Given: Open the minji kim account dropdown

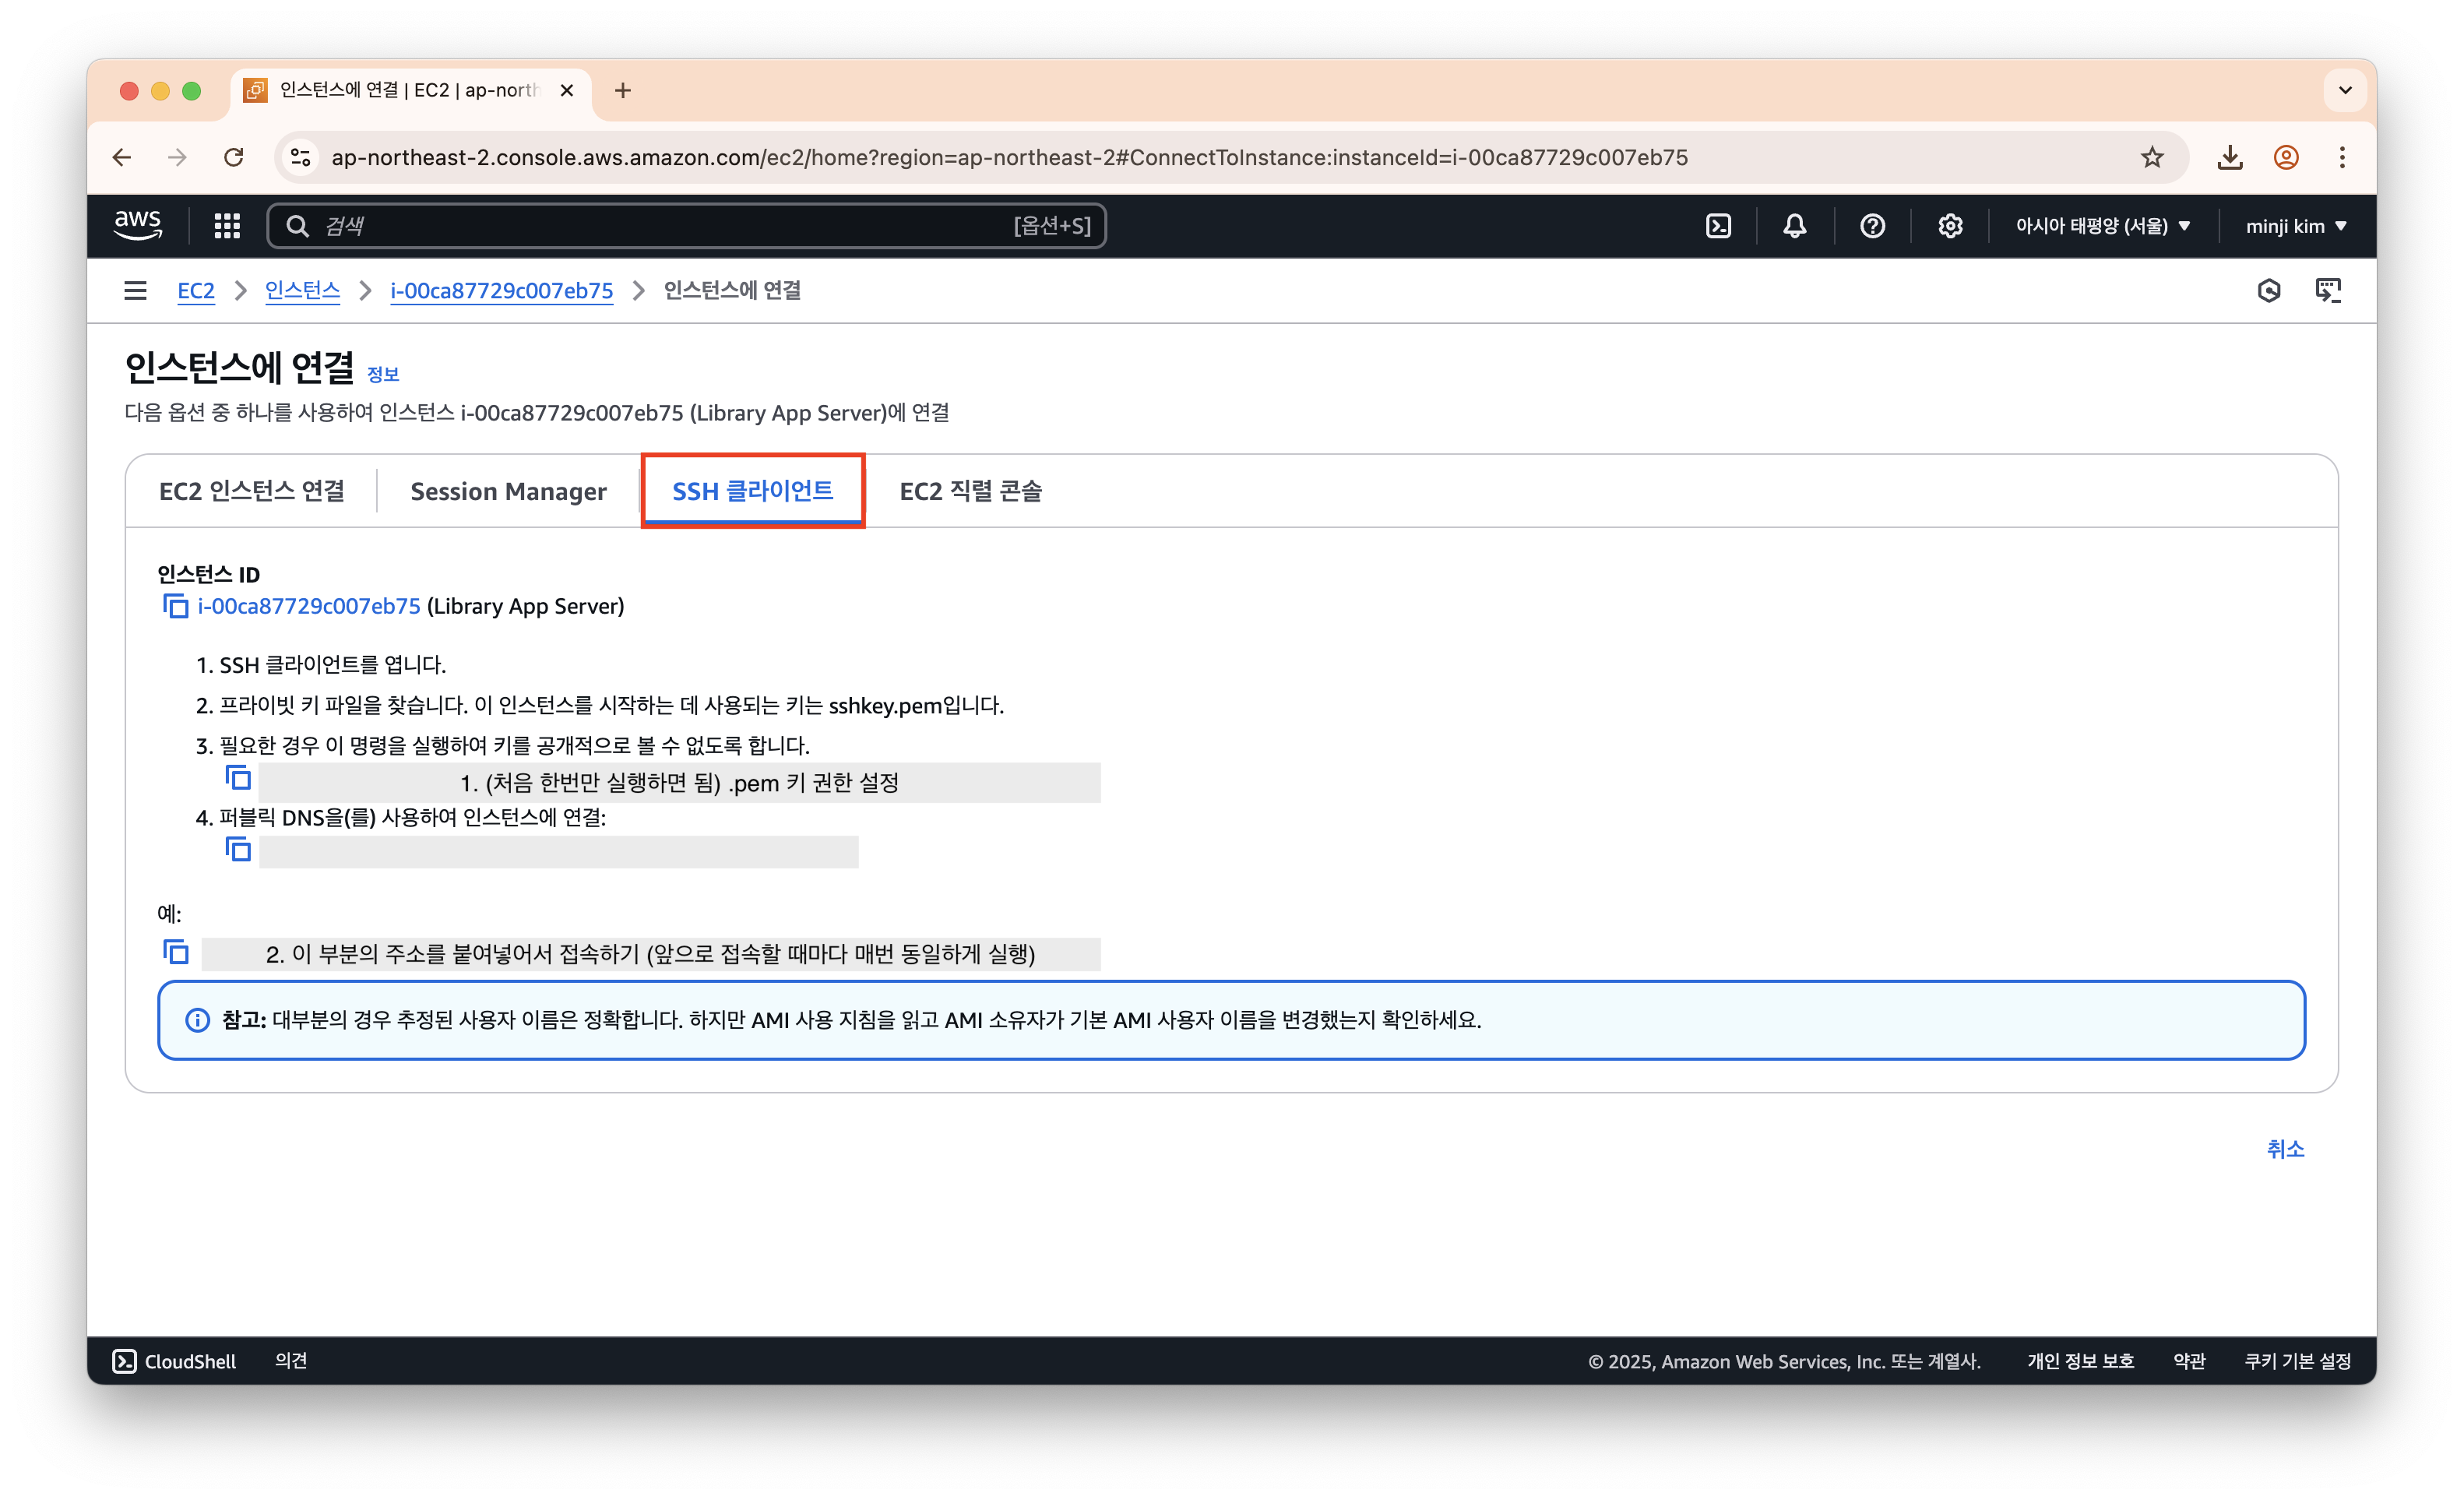Looking at the screenshot, I should tap(2296, 226).
